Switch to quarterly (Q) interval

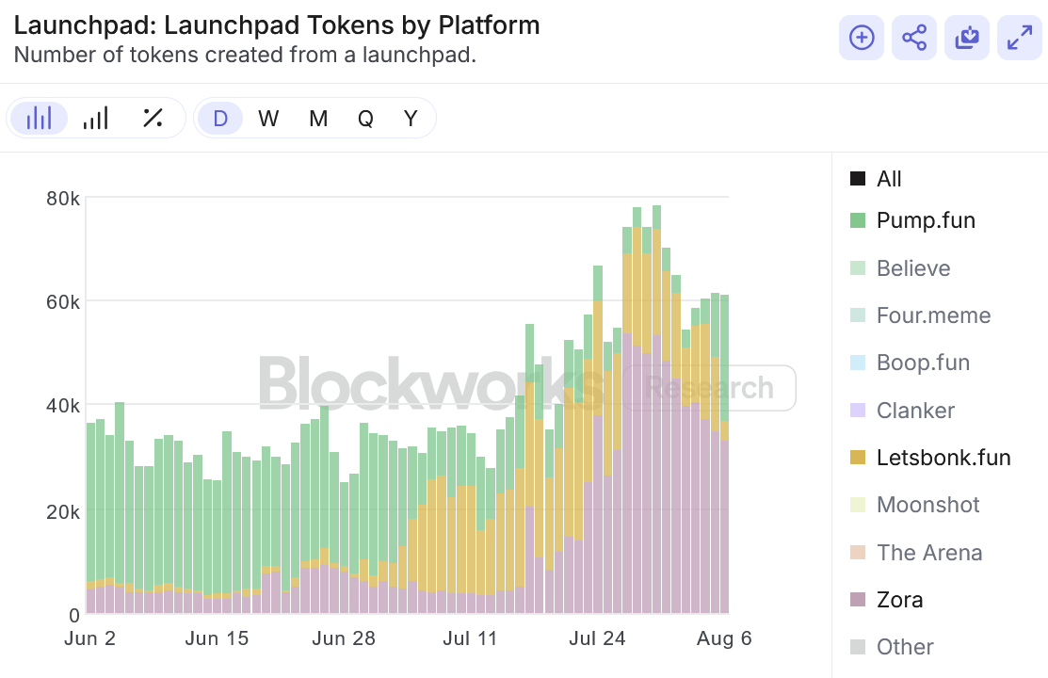click(x=365, y=119)
